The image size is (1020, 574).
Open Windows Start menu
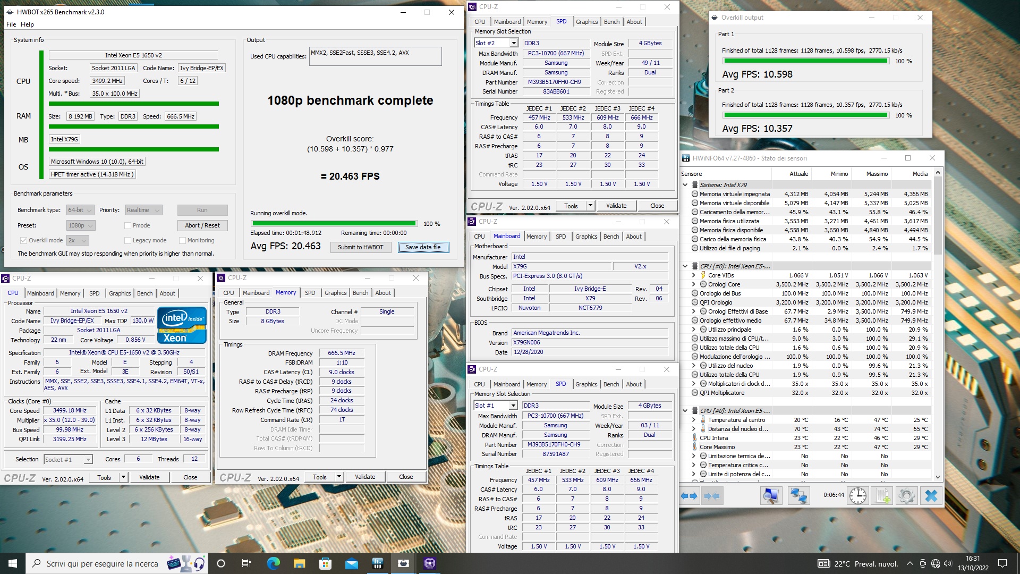[13, 563]
